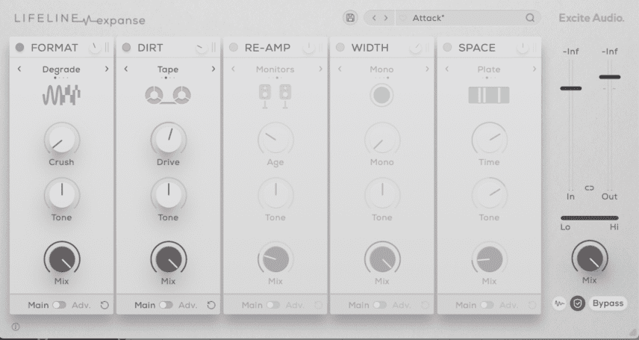Open the Monitors algorithm selector
Screen dimensions: 639x340
(x=275, y=69)
